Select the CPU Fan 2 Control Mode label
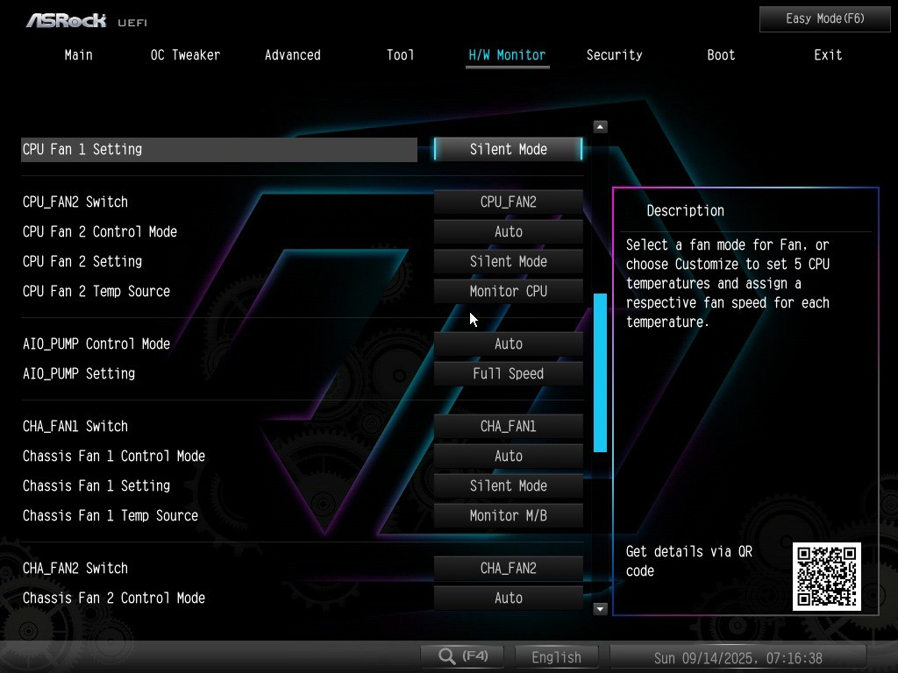This screenshot has height=673, width=898. [100, 231]
